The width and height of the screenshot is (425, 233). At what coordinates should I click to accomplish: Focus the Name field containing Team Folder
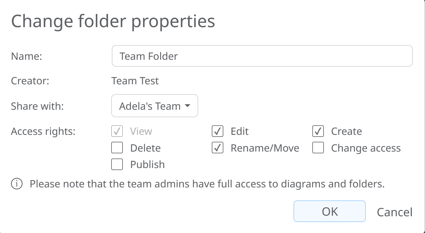tap(262, 56)
